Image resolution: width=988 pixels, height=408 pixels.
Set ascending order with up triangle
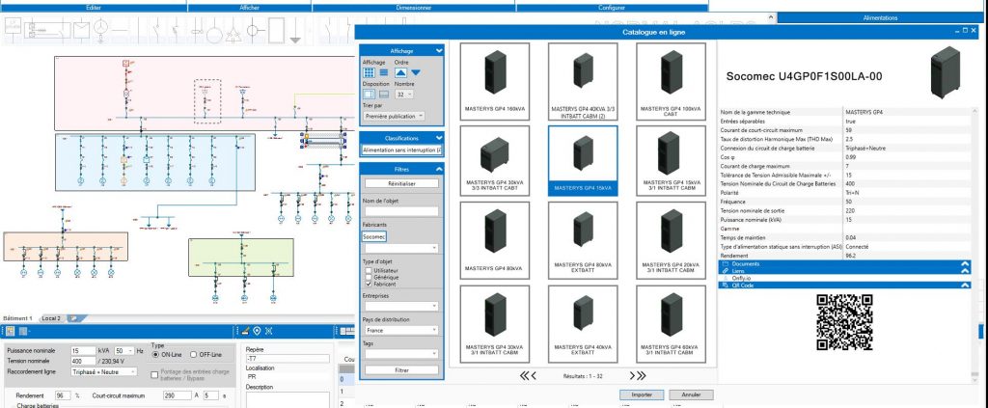400,72
